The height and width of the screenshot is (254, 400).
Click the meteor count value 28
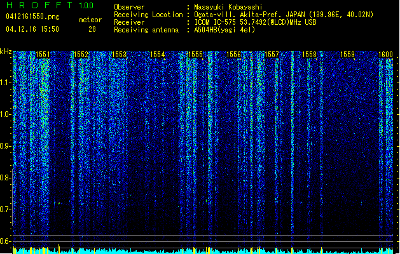(x=92, y=29)
